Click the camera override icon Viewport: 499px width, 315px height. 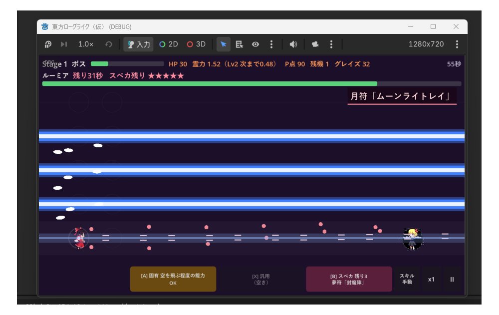tap(315, 44)
